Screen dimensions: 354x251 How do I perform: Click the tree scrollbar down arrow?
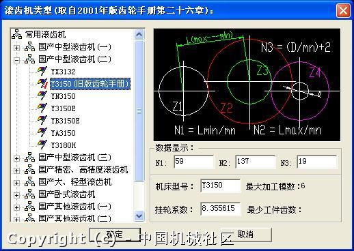click(x=139, y=216)
